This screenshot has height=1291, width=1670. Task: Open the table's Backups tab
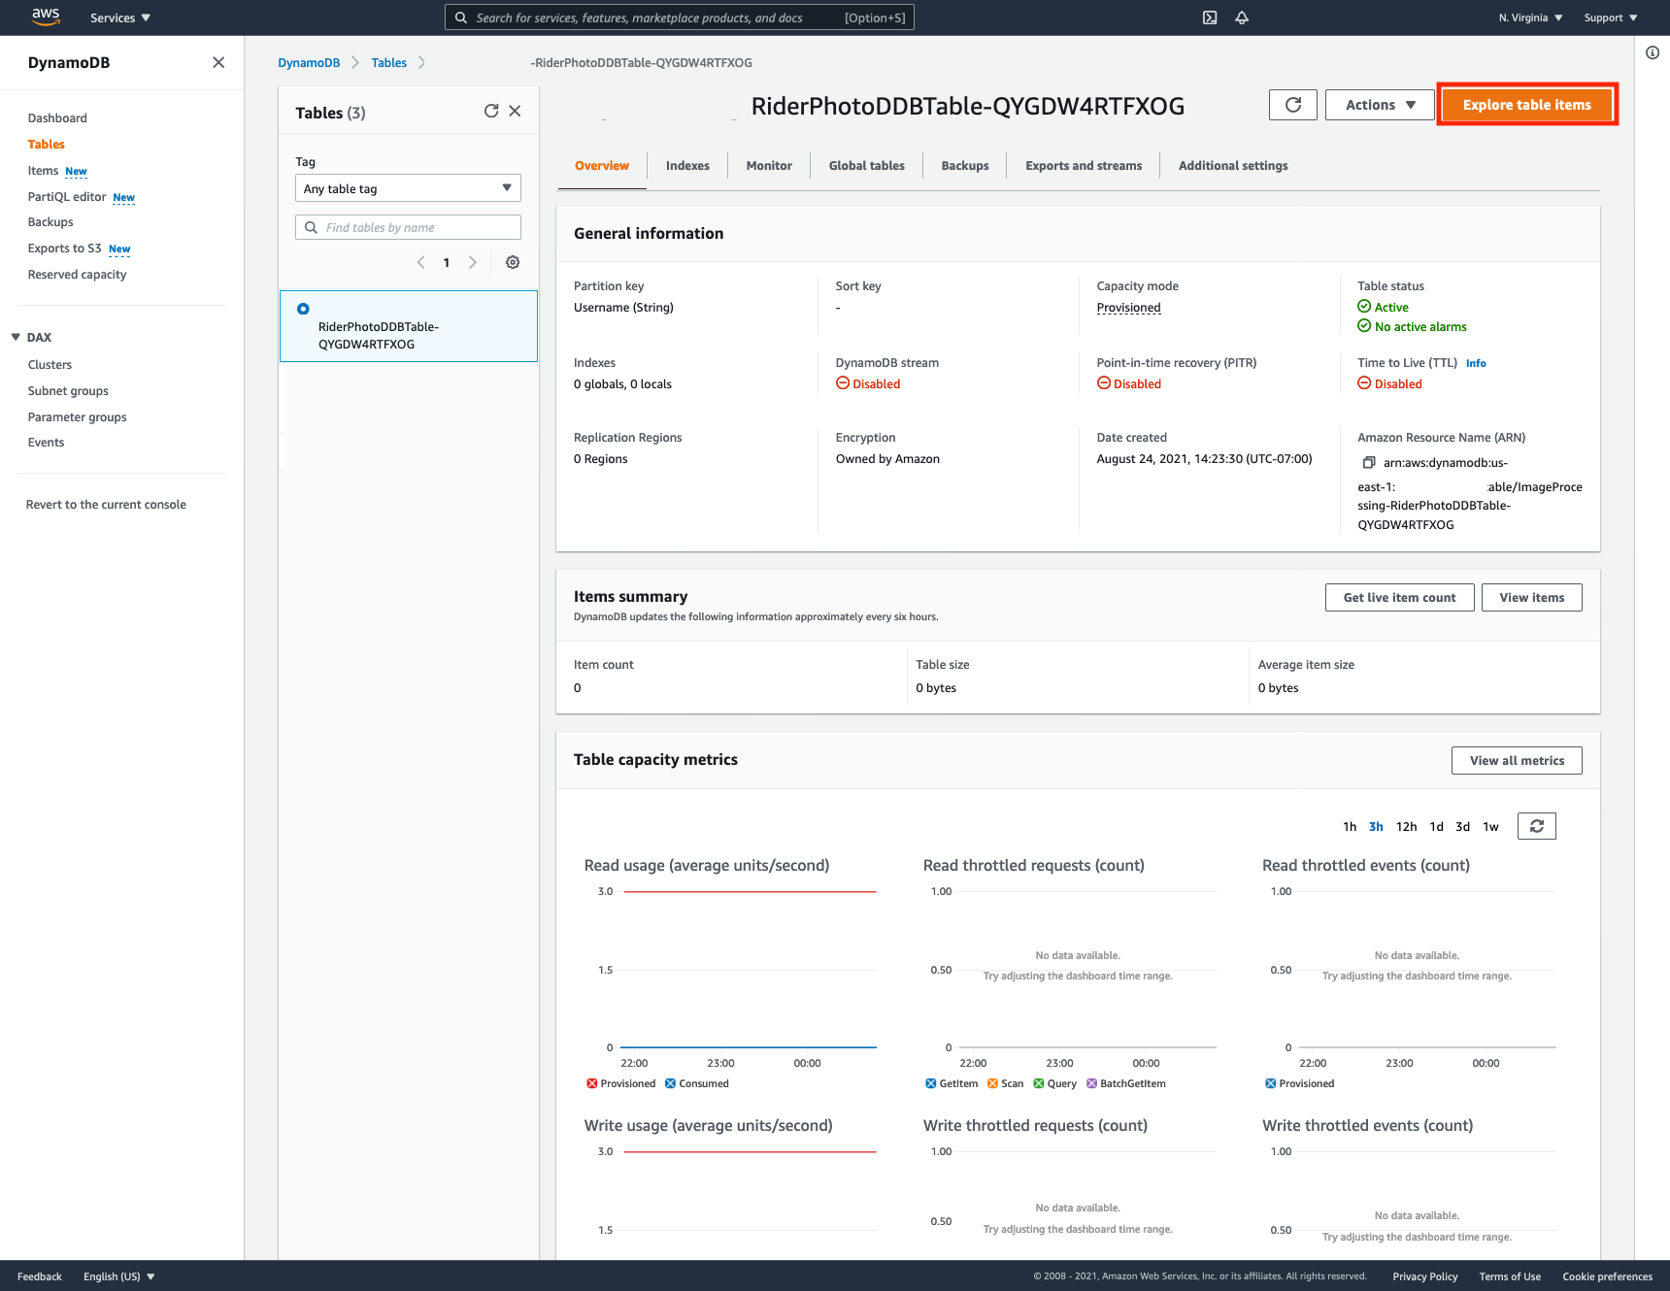pyautogui.click(x=965, y=166)
